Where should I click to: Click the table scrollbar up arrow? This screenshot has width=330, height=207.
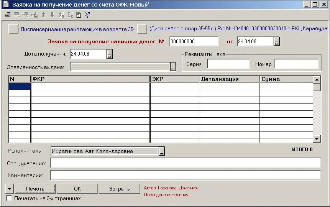317,80
